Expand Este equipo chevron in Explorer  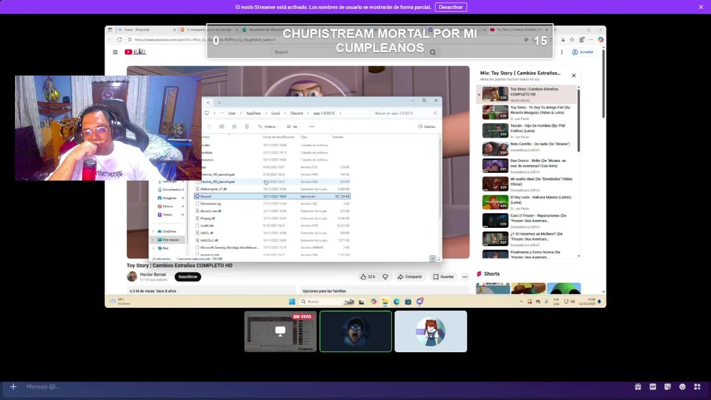pos(153,239)
